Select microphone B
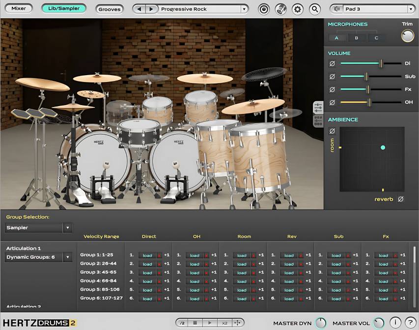Viewport: 419px width, 330px height. point(356,38)
